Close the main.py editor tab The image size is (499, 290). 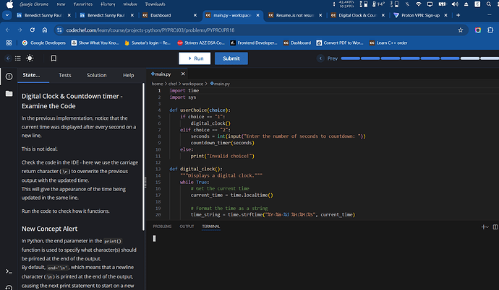[x=183, y=74]
